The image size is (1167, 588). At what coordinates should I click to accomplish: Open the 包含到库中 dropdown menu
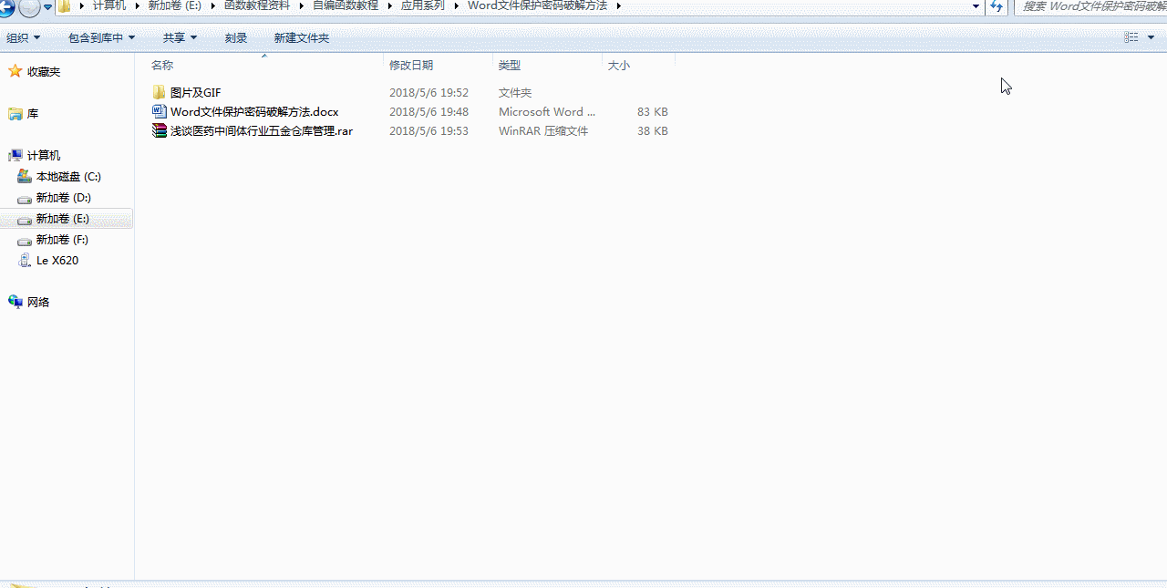pos(101,37)
